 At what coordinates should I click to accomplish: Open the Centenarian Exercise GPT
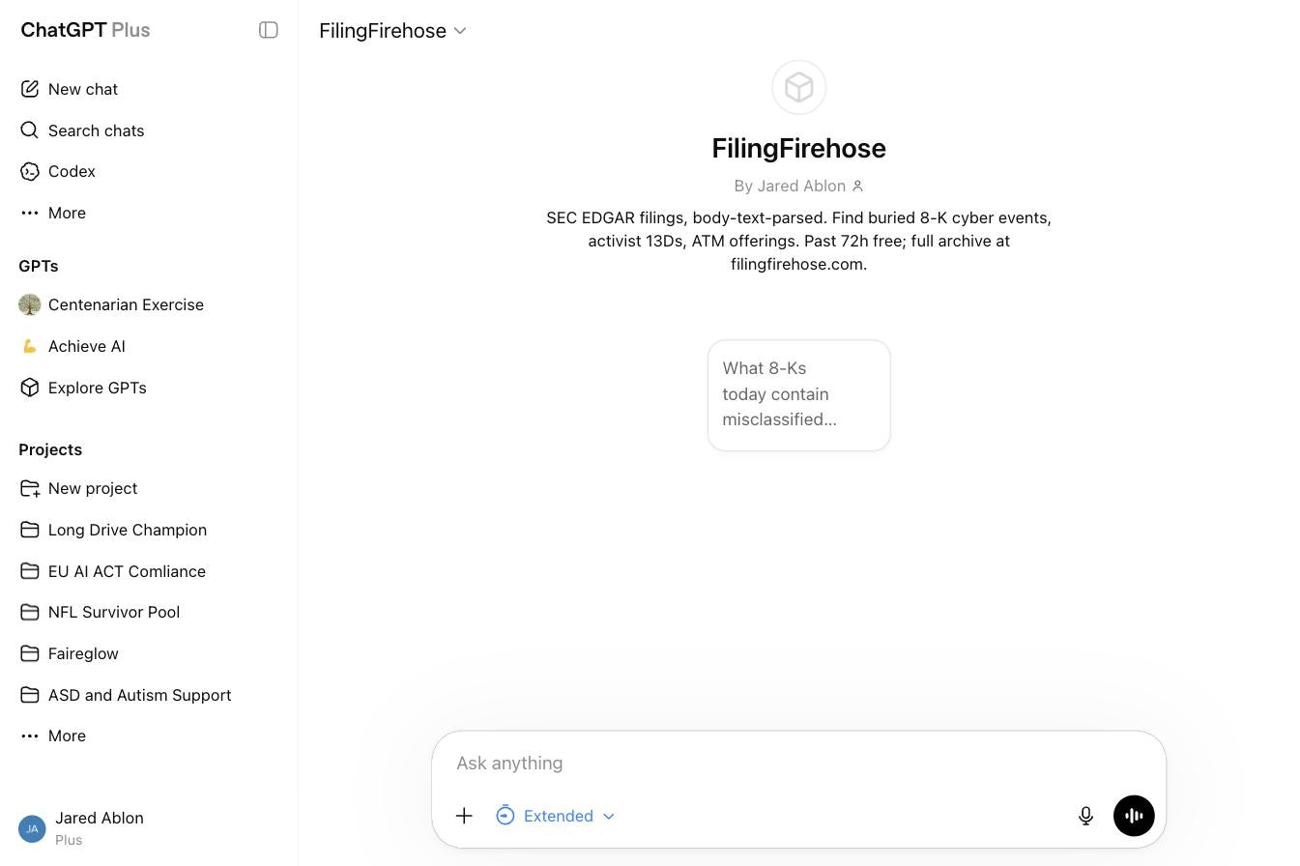149,304
